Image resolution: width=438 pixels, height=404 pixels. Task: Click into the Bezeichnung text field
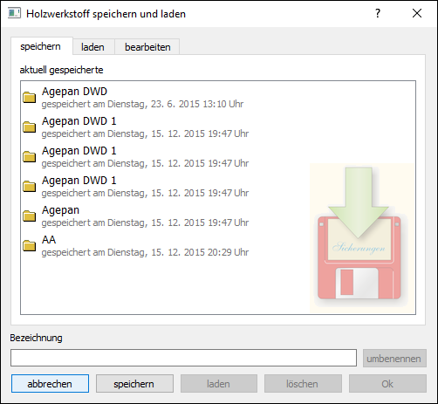pyautogui.click(x=183, y=358)
